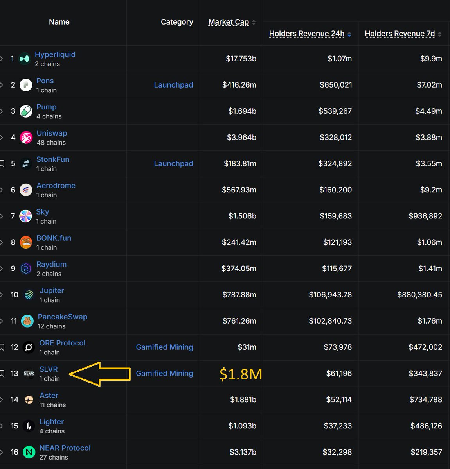Click the PancakeSwap bunny logo
This screenshot has width=450, height=469.
click(27, 321)
